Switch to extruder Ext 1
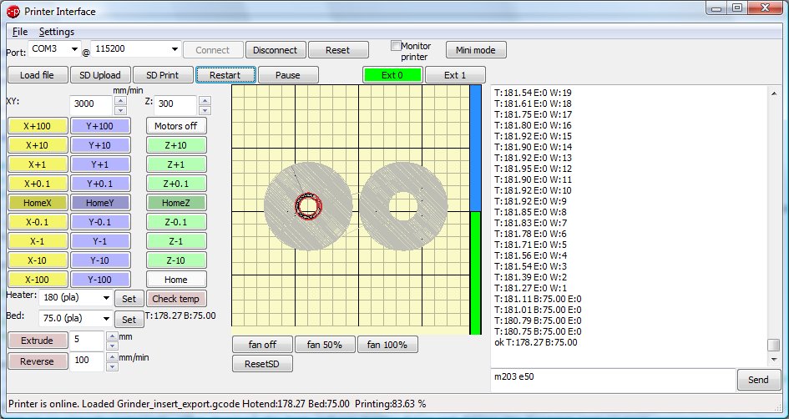 tap(455, 75)
